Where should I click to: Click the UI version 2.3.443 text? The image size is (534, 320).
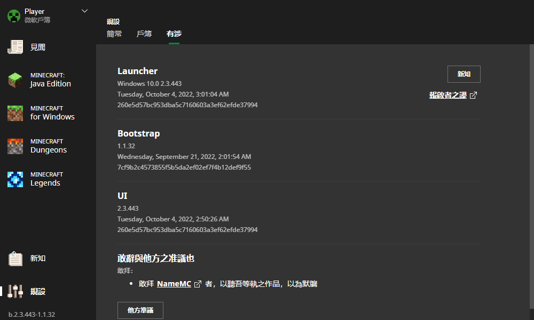click(x=128, y=209)
